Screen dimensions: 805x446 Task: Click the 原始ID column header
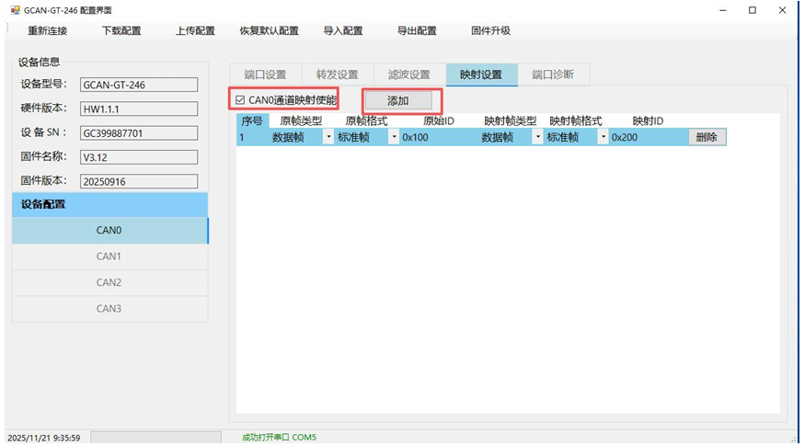pyautogui.click(x=439, y=121)
